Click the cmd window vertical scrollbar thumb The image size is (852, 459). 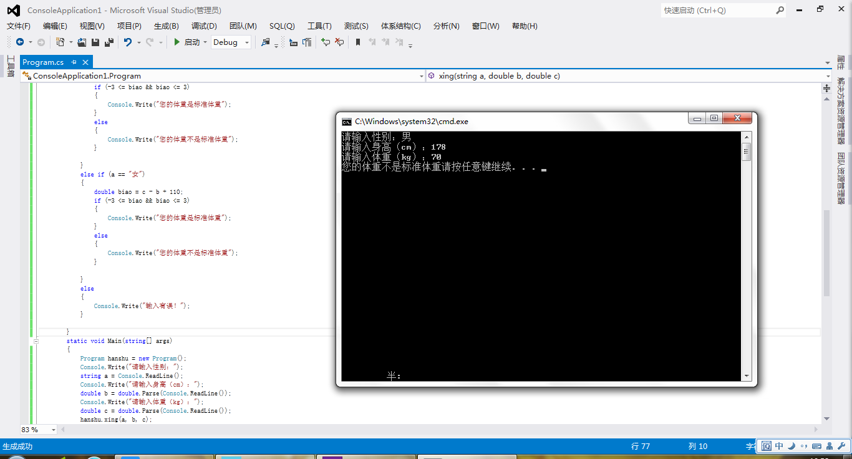coord(747,152)
